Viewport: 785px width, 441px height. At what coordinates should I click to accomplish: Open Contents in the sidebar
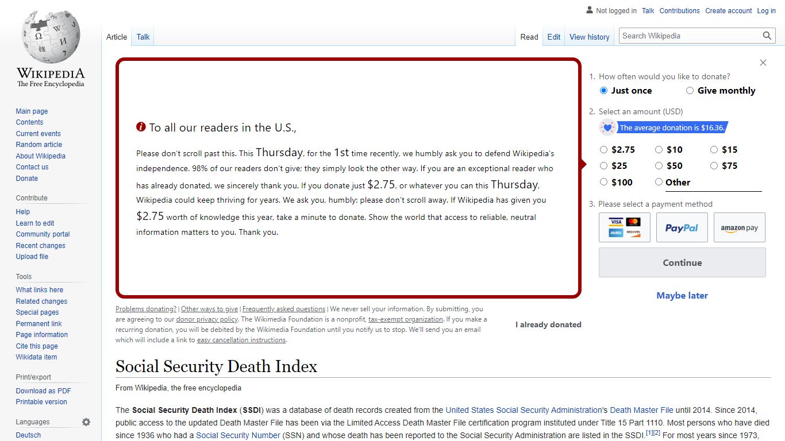coord(29,122)
